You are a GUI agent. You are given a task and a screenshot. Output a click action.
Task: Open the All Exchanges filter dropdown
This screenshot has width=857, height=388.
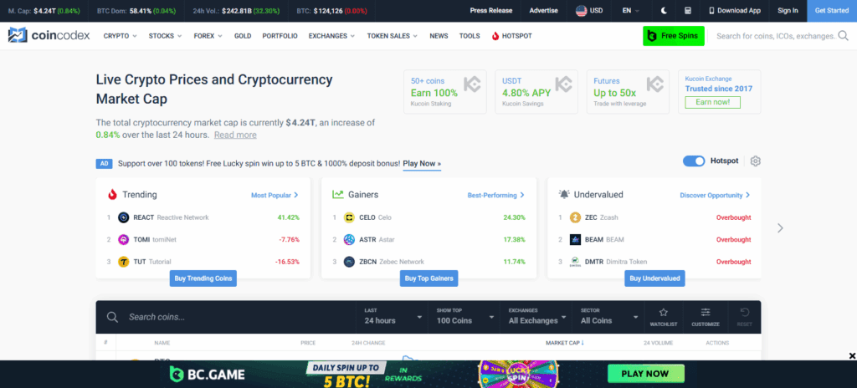point(537,316)
